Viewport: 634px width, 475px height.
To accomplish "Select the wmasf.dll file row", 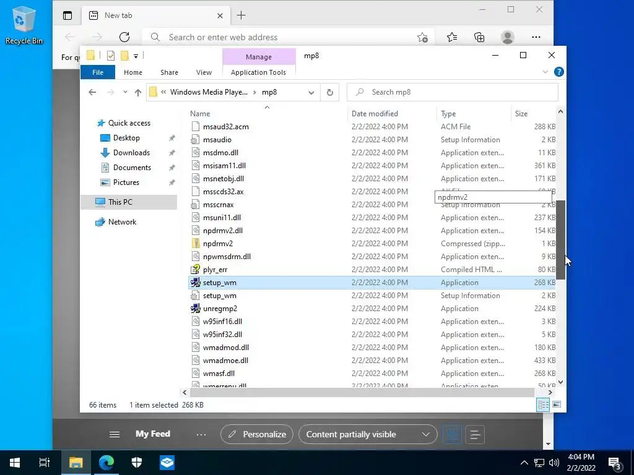I will (x=372, y=374).
